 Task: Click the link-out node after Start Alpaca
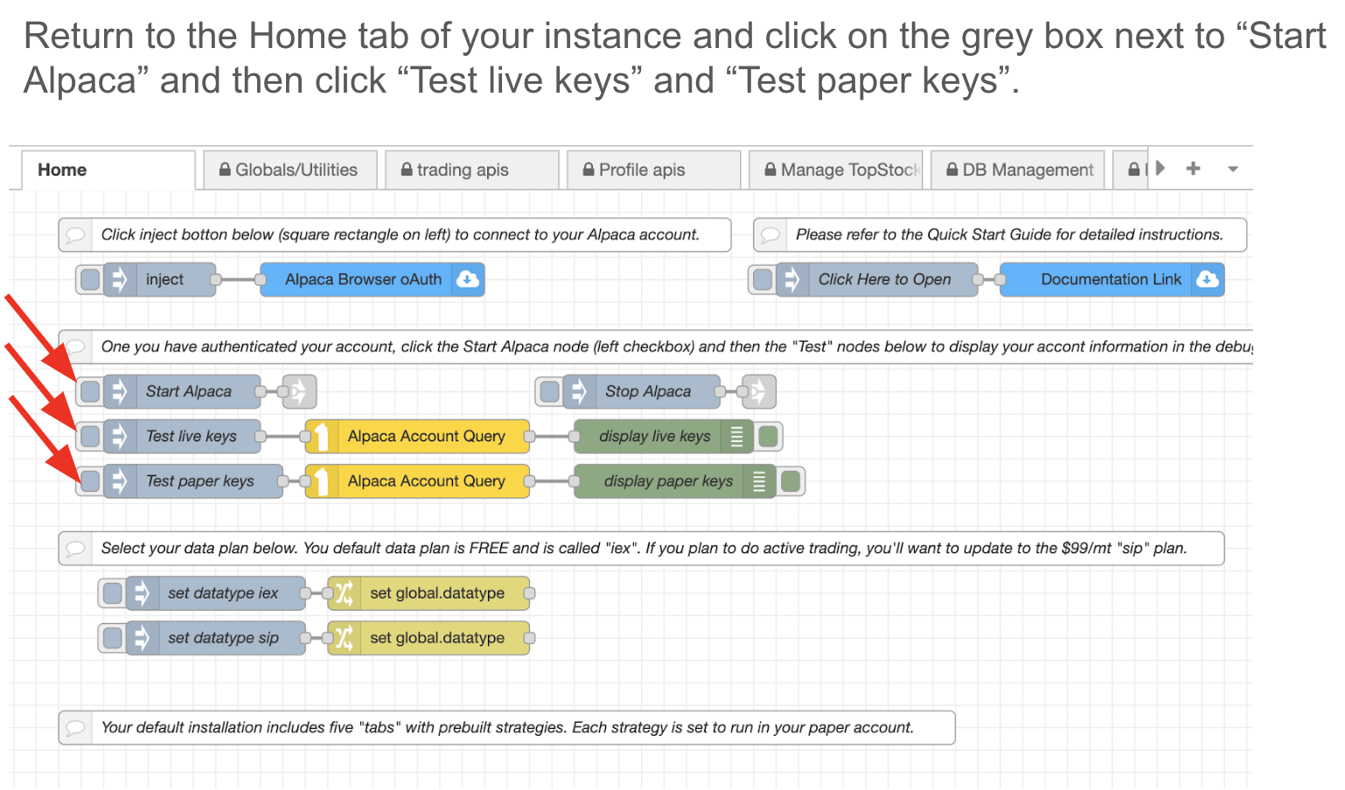point(299,392)
